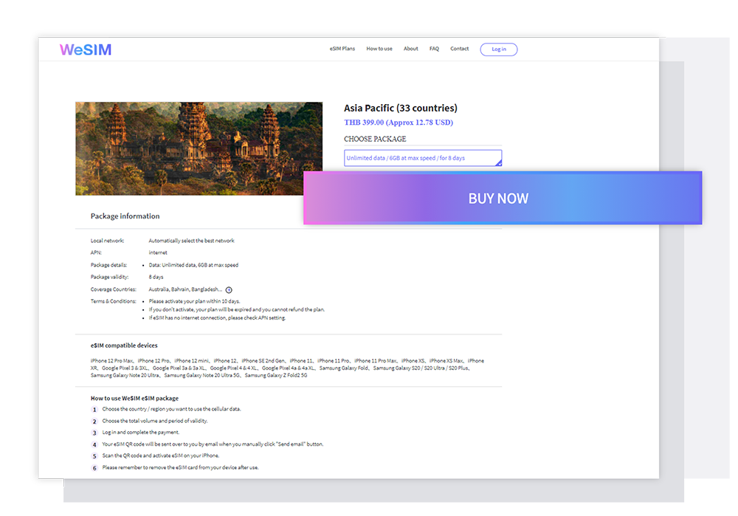Click the WeSIM logo
738x516 pixels.
[85, 49]
